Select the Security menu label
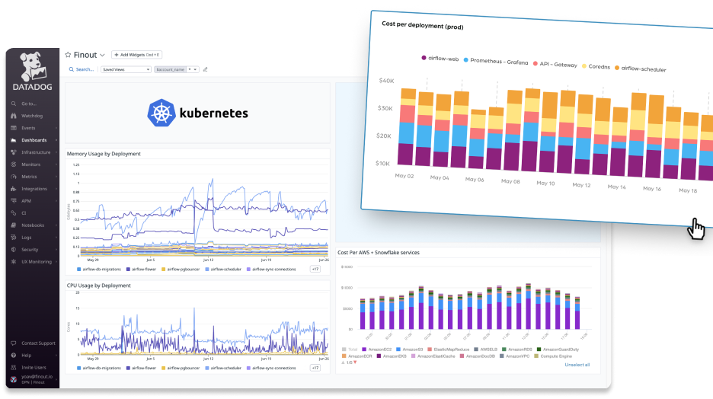 click(x=30, y=250)
